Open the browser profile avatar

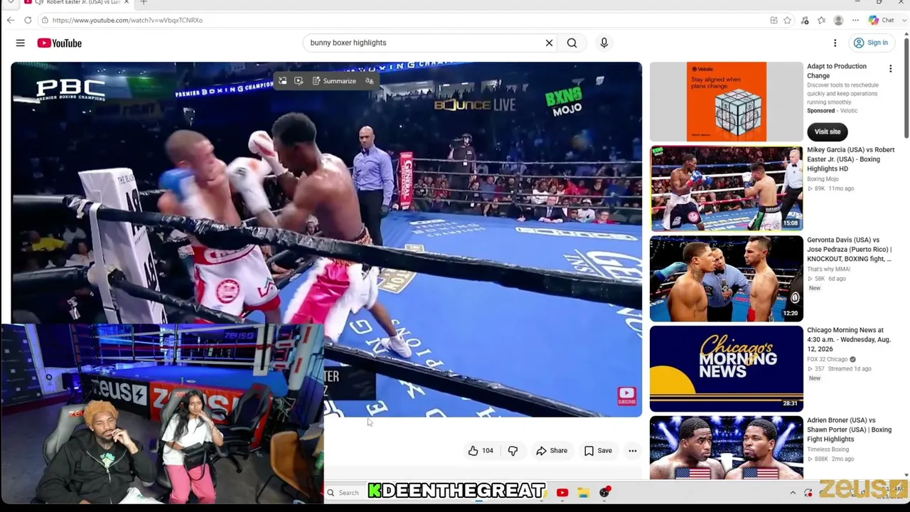pyautogui.click(x=839, y=21)
